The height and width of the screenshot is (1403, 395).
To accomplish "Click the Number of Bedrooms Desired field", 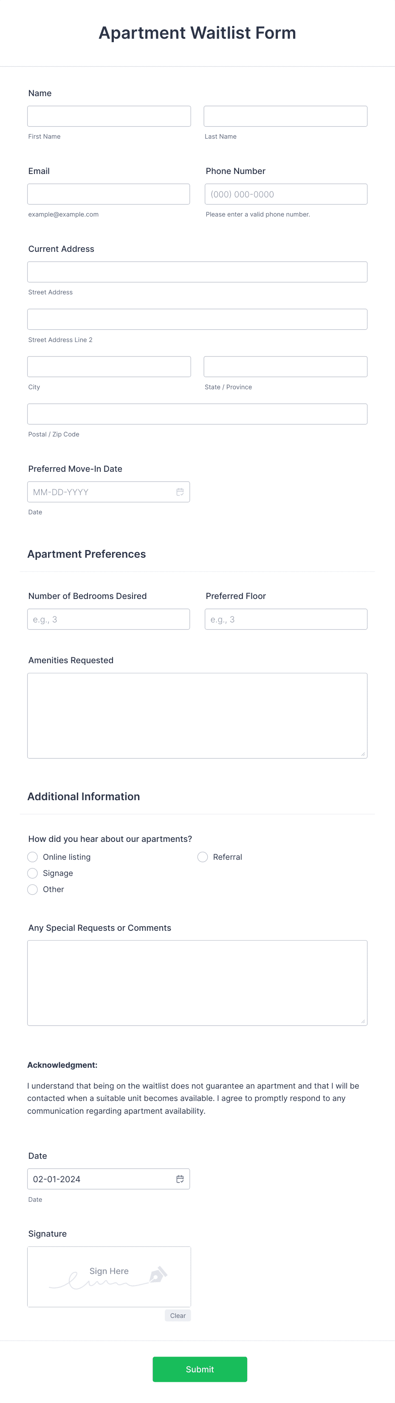I will (x=108, y=619).
